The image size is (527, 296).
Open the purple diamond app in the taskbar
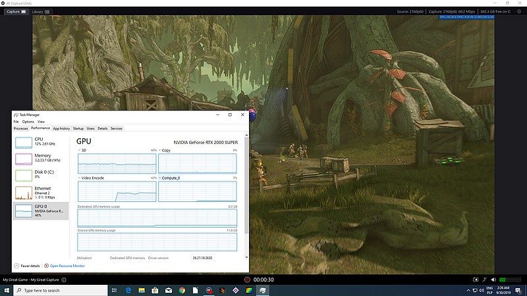[236, 290]
